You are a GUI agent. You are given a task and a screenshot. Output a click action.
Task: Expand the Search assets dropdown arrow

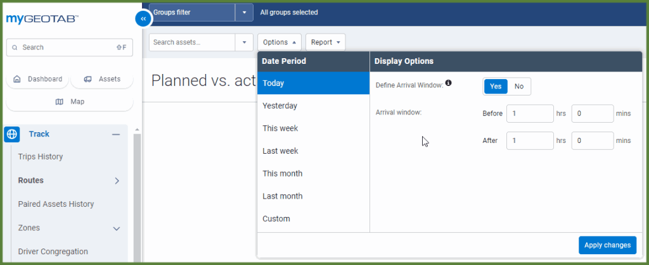244,42
